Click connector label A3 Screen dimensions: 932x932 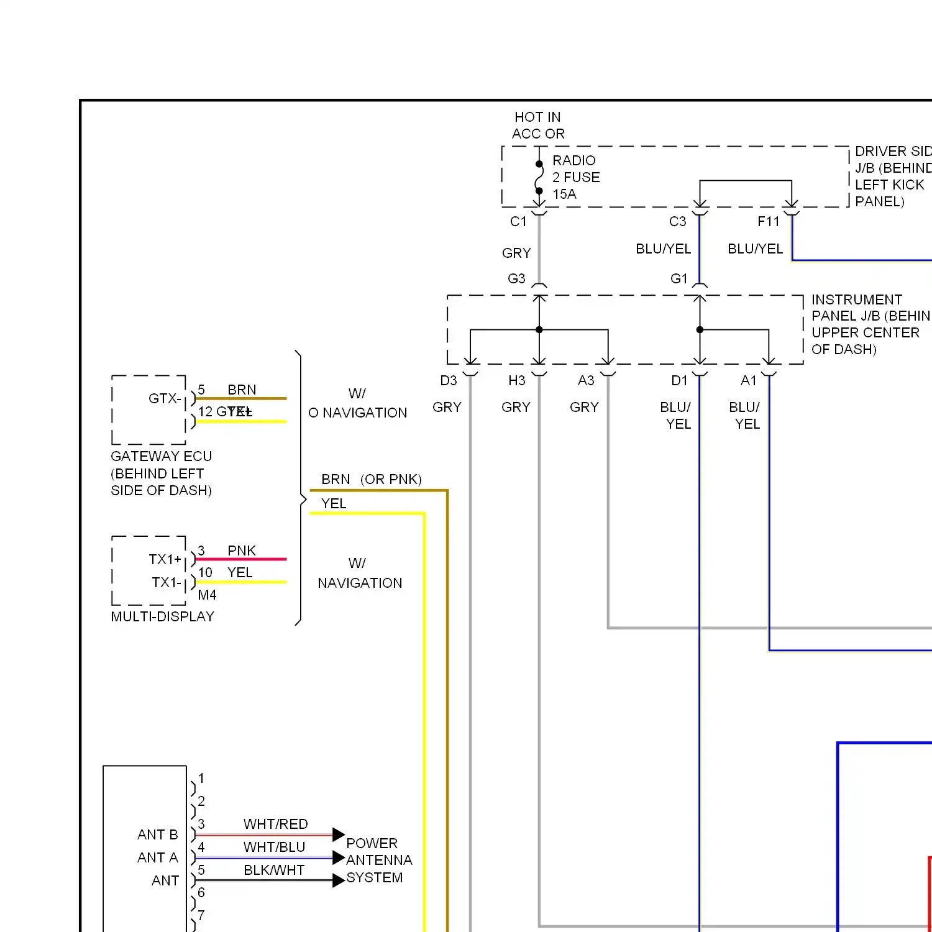coord(586,381)
